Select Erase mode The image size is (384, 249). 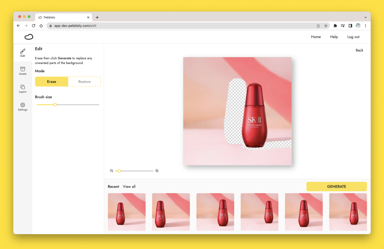click(52, 82)
